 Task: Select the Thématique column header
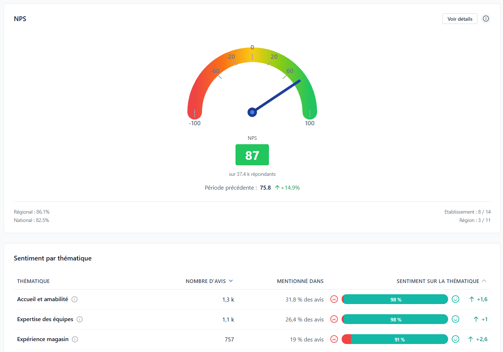33,281
